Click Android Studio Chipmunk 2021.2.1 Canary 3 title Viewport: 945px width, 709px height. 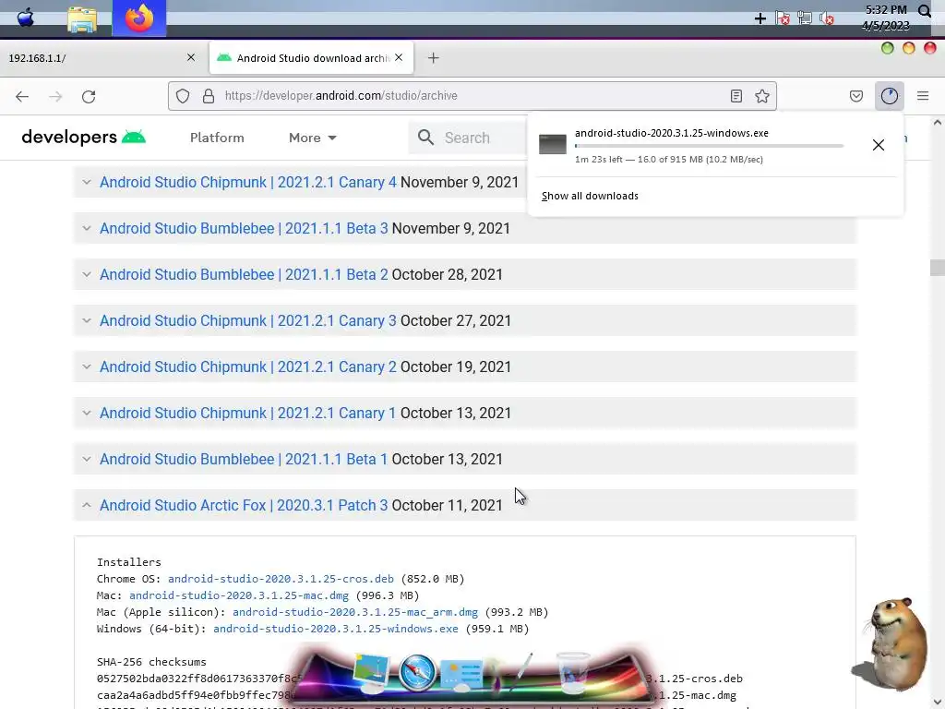[247, 320]
